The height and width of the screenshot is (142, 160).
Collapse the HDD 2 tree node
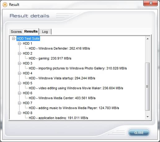point(19,53)
